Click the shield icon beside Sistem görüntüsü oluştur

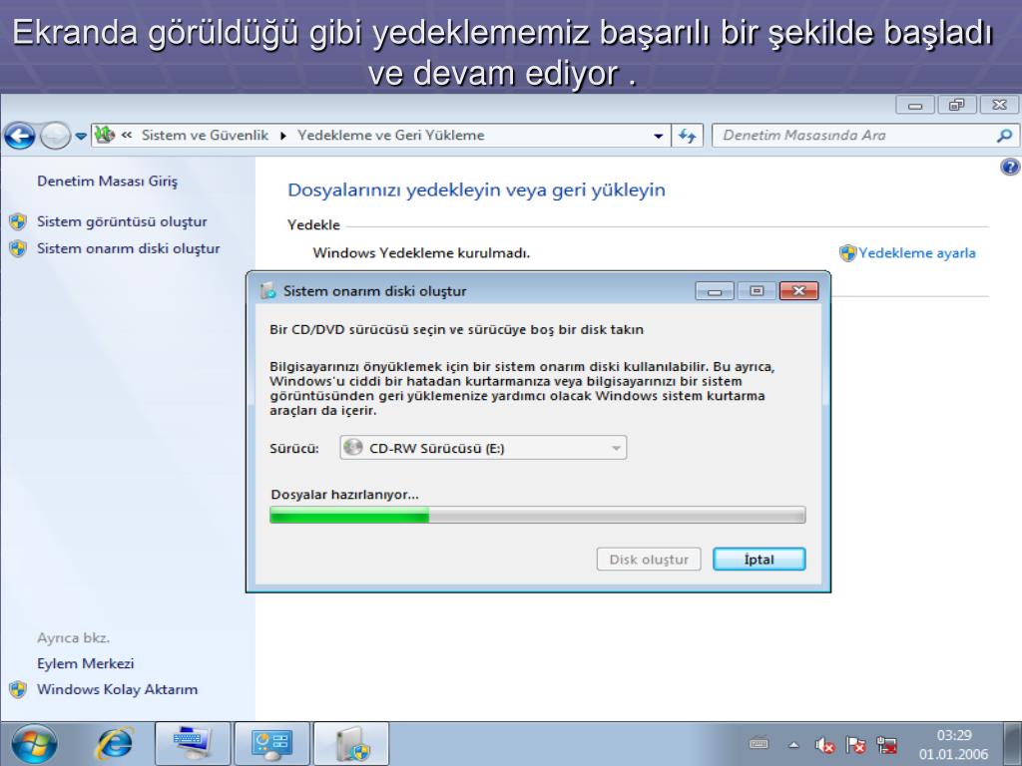pos(18,221)
